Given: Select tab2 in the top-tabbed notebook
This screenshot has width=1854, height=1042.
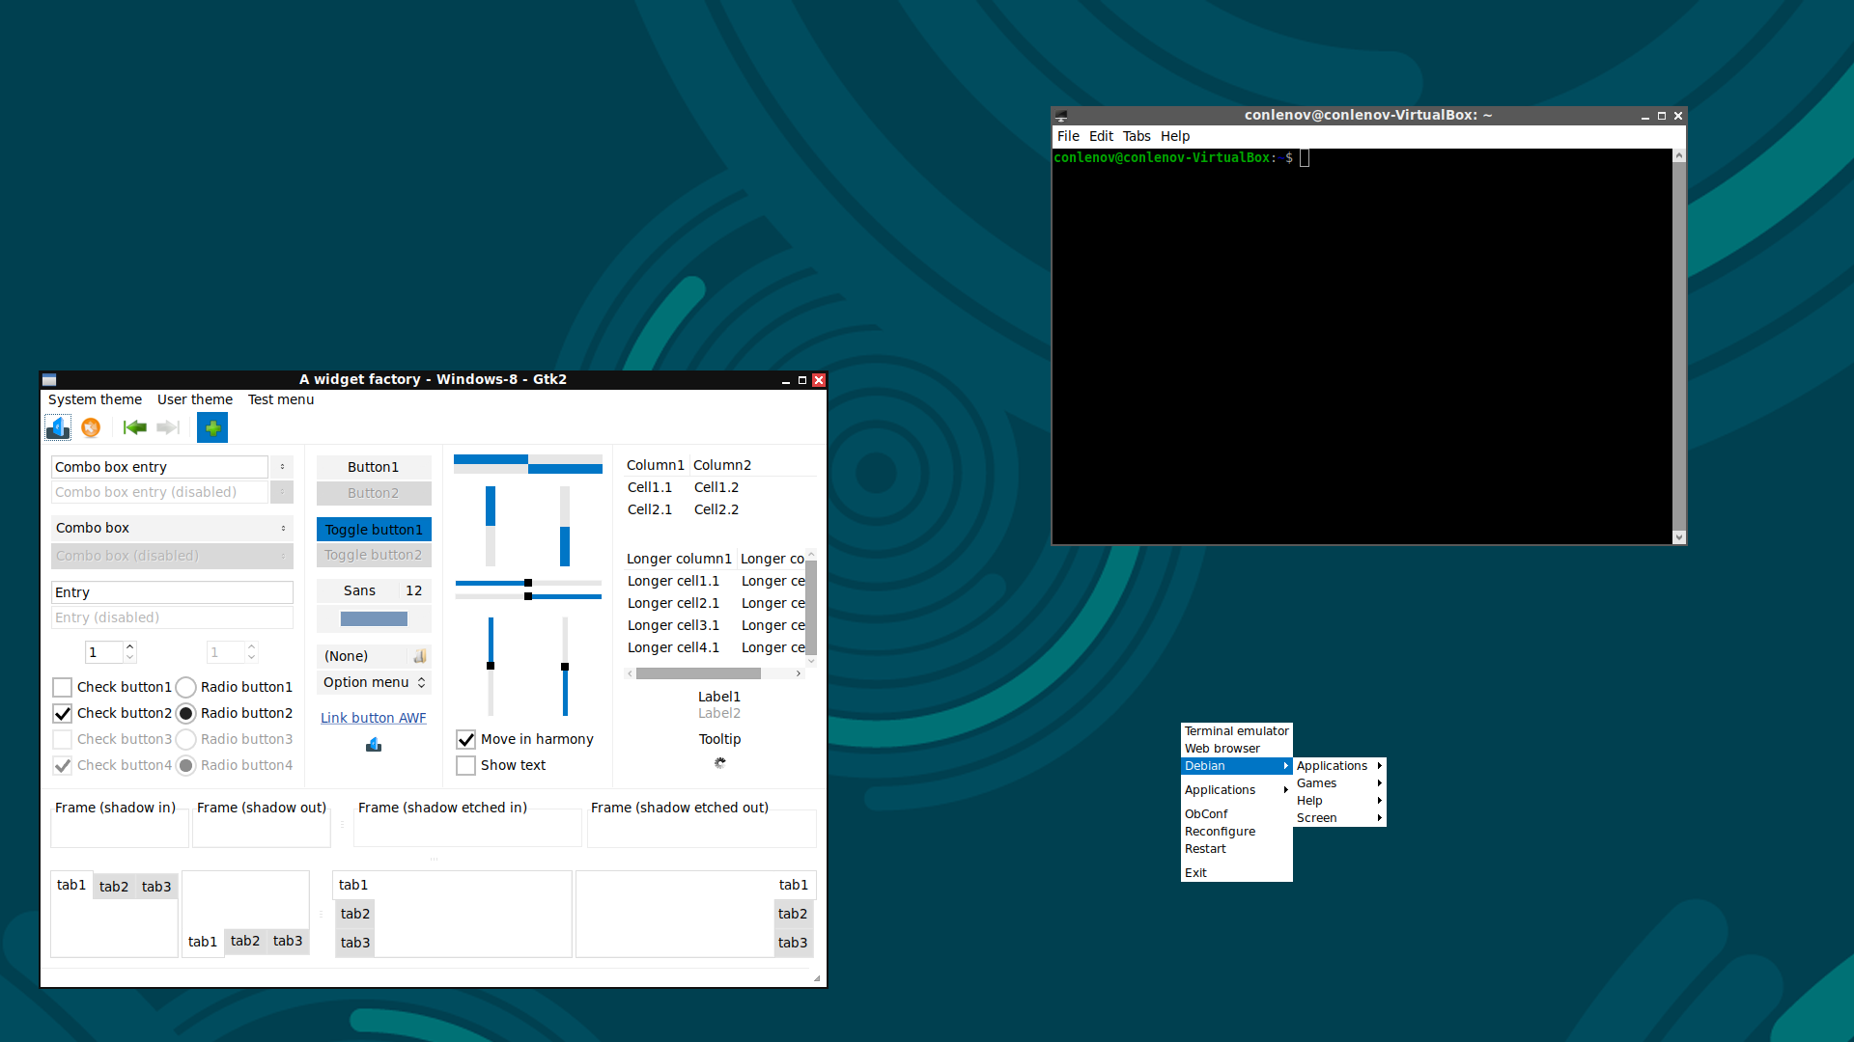Looking at the screenshot, I should click(114, 887).
